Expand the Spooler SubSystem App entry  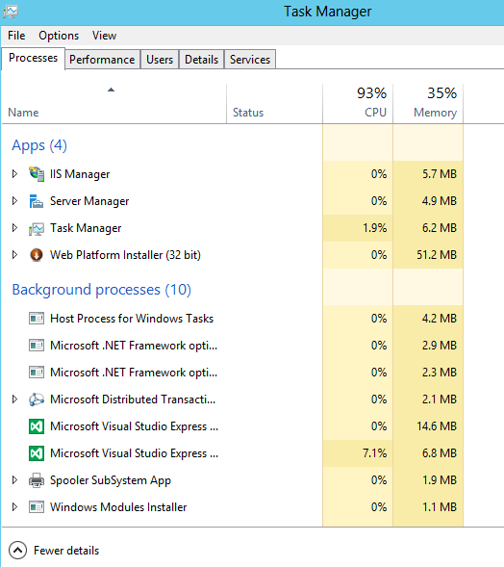click(14, 480)
